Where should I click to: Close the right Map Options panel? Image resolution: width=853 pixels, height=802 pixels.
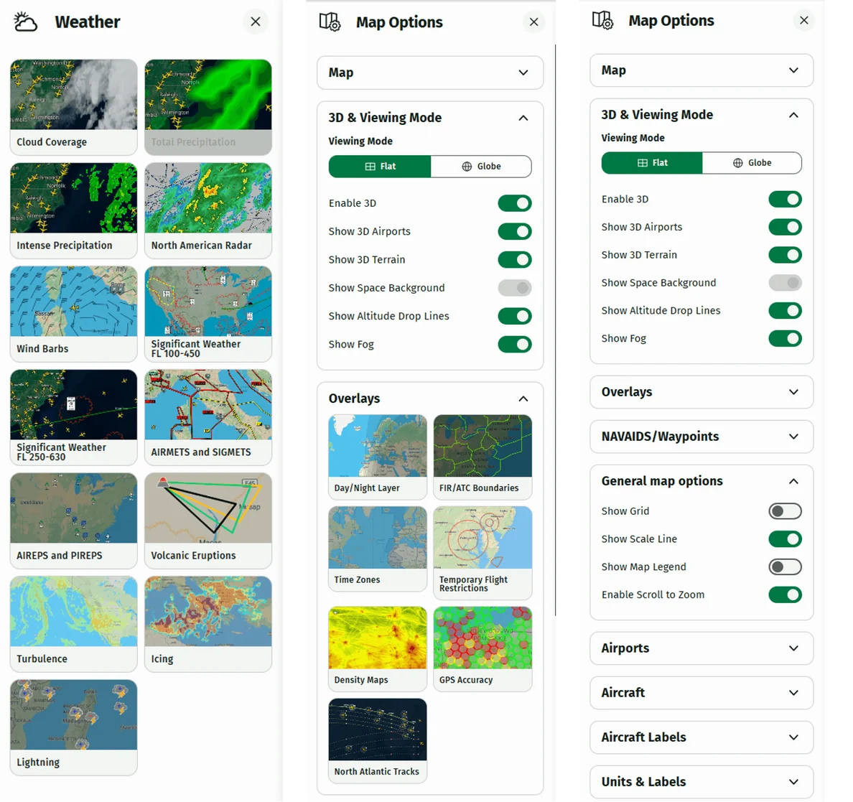tap(803, 20)
